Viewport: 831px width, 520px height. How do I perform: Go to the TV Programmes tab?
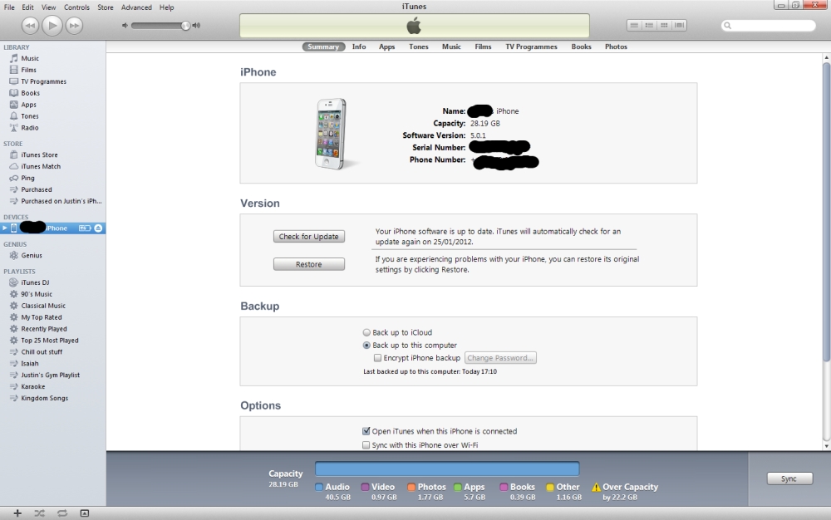coord(531,47)
